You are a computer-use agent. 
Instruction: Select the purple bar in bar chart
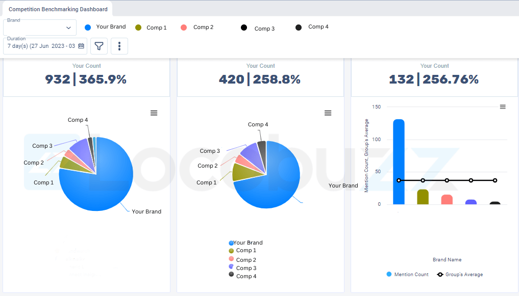click(471, 202)
